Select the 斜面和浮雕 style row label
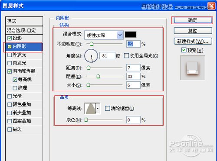The height and width of the screenshot is (161, 217). click(24, 71)
